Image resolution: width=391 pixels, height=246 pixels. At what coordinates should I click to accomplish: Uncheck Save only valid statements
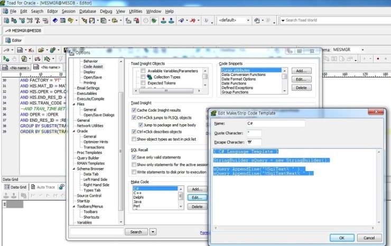134,158
